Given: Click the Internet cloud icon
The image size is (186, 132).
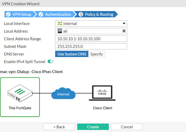Looking at the screenshot, I should (x=63, y=93).
